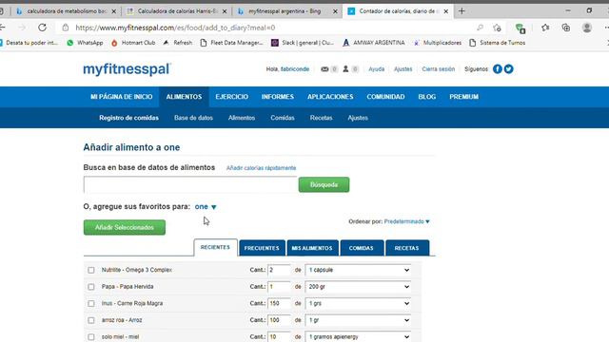This screenshot has width=609, height=342.
Task: Switch to the RECIENTES tab
Action: pos(215,247)
